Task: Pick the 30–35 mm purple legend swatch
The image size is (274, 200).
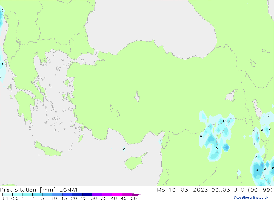Action: (x=97, y=195)
